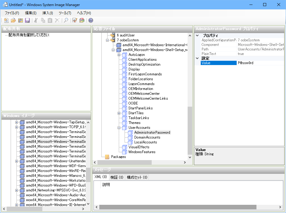The image size is (286, 213).
Task: Open the 編集(E) menu
Action: tap(31, 13)
